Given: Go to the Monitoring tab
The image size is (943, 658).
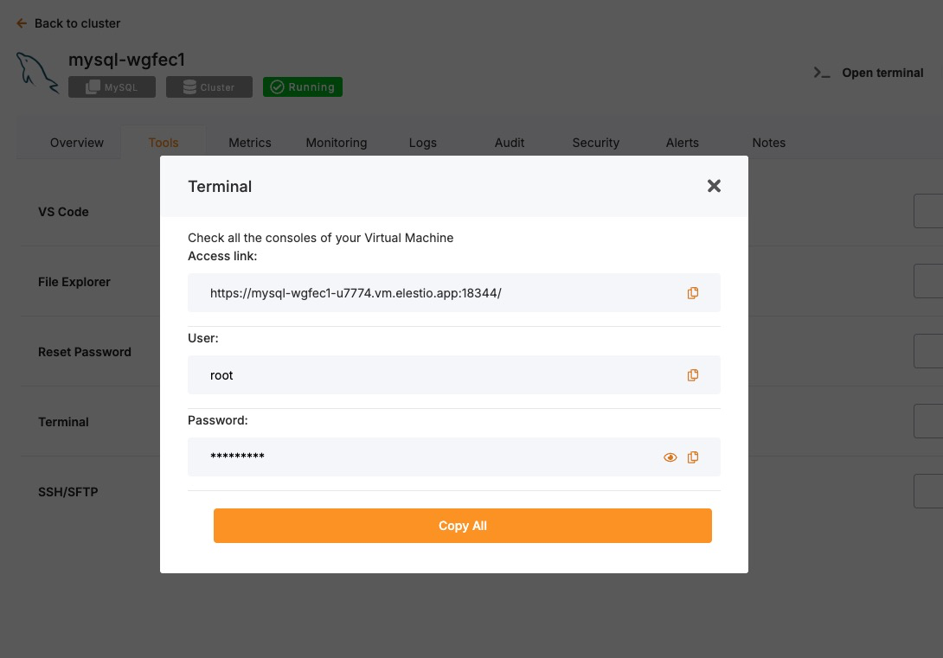Looking at the screenshot, I should [337, 143].
